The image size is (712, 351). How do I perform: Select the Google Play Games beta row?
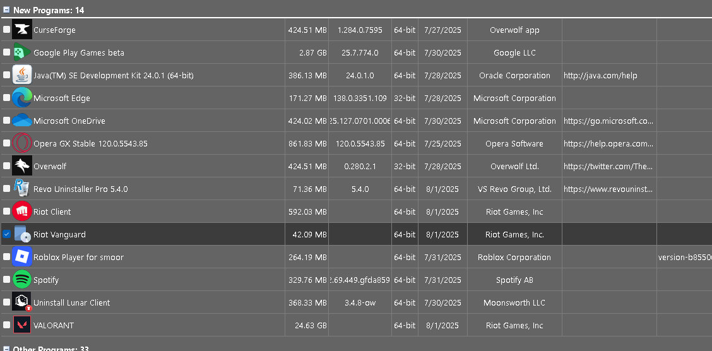(356, 52)
